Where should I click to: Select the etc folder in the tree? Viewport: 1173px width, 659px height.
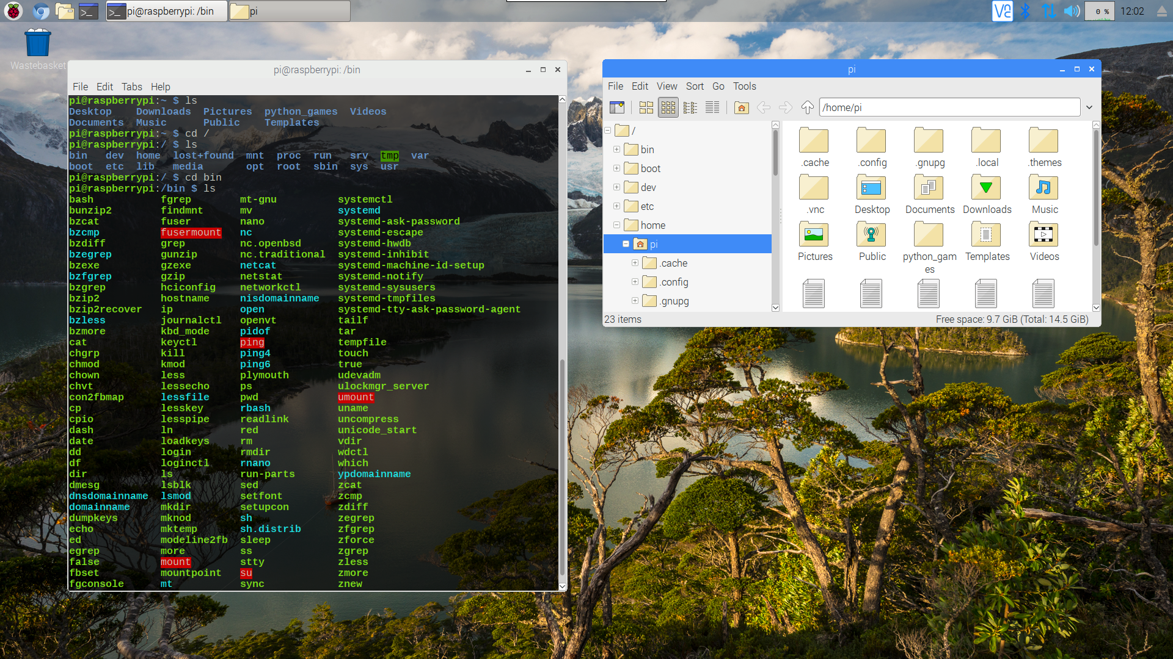[647, 206]
